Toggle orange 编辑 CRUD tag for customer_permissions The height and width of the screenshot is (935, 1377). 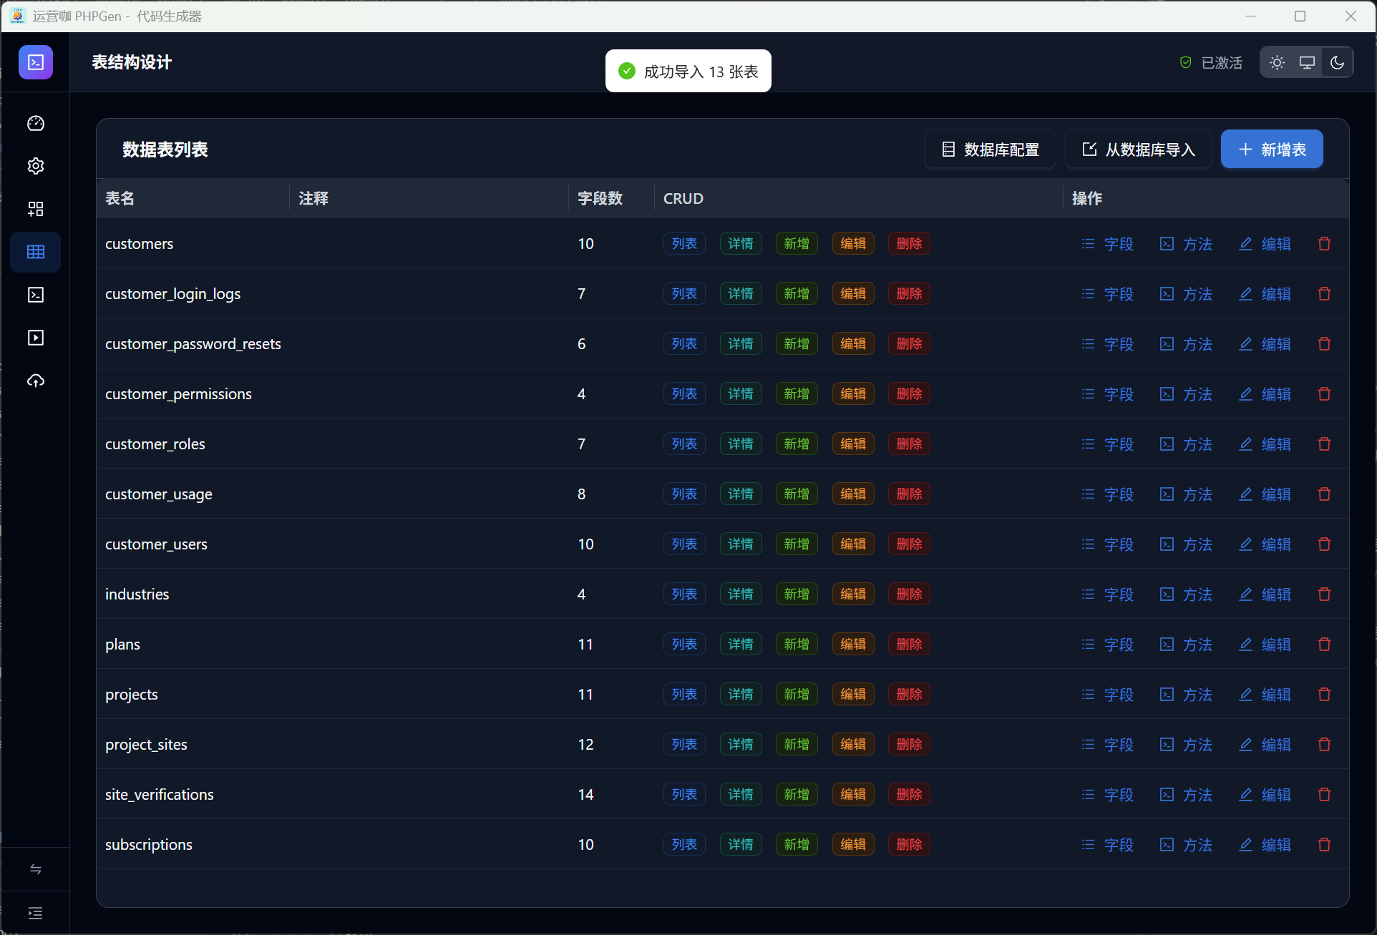coord(853,394)
